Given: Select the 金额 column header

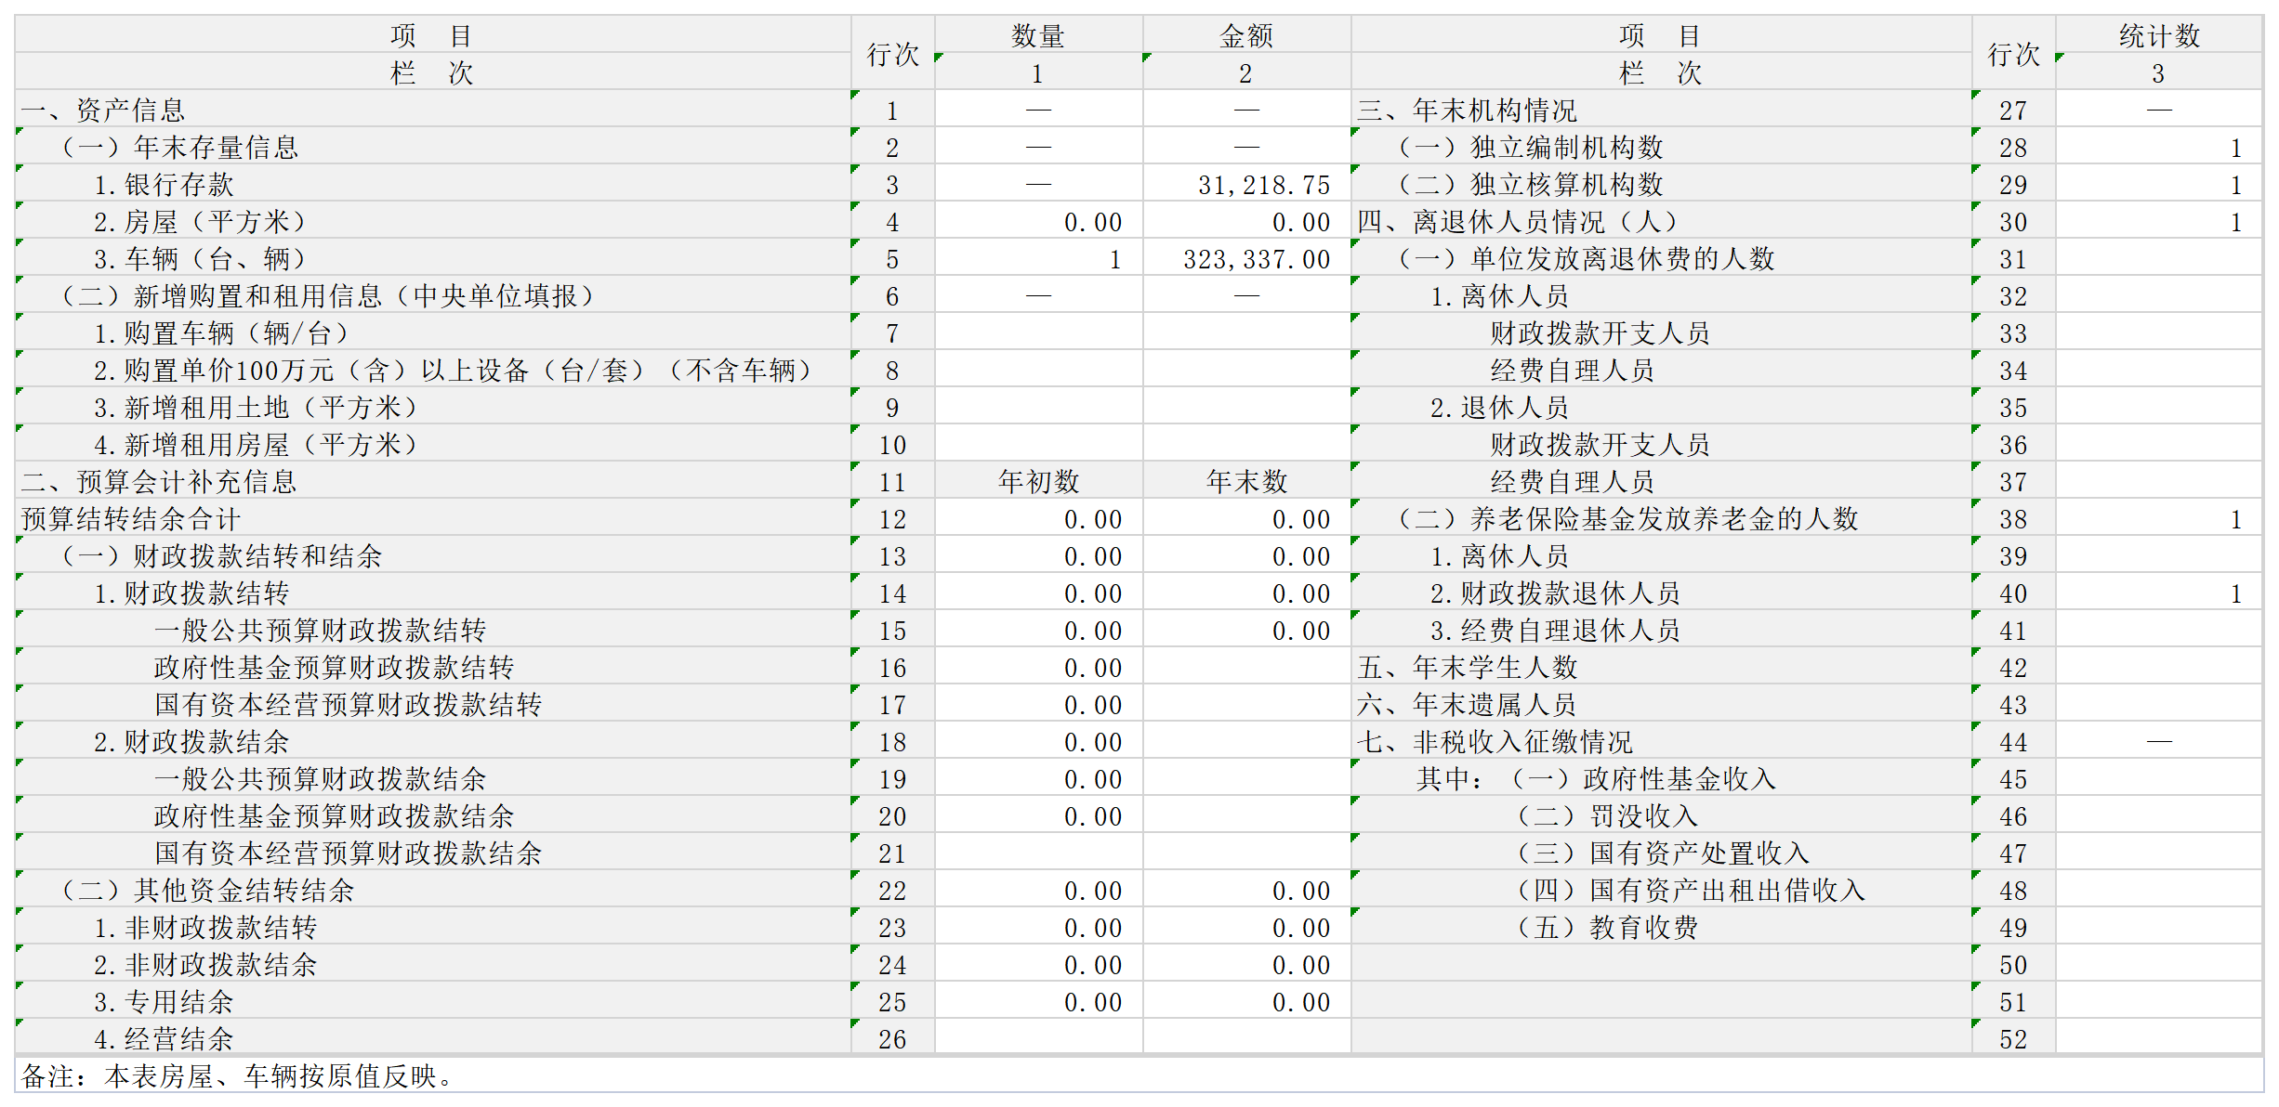Looking at the screenshot, I should click(x=1246, y=36).
